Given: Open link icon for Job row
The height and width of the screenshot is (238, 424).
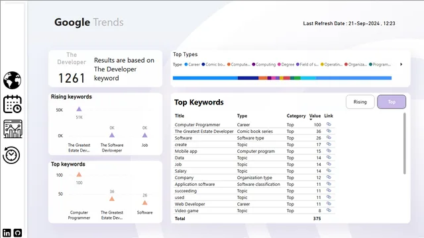Looking at the screenshot, I should (x=329, y=164).
